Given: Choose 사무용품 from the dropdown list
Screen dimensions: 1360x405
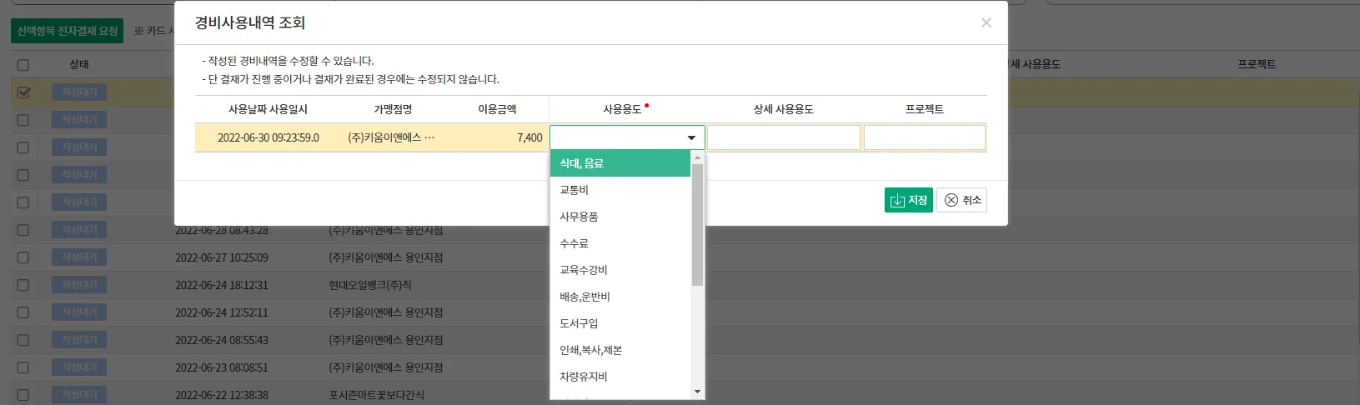Looking at the screenshot, I should [x=620, y=217].
